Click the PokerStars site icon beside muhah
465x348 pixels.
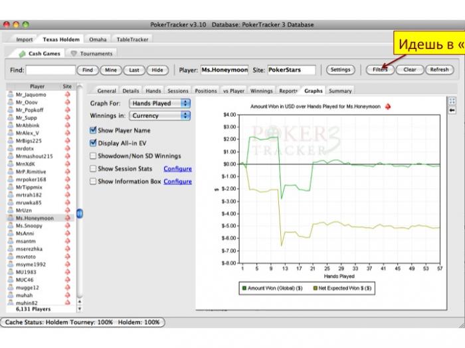68,295
